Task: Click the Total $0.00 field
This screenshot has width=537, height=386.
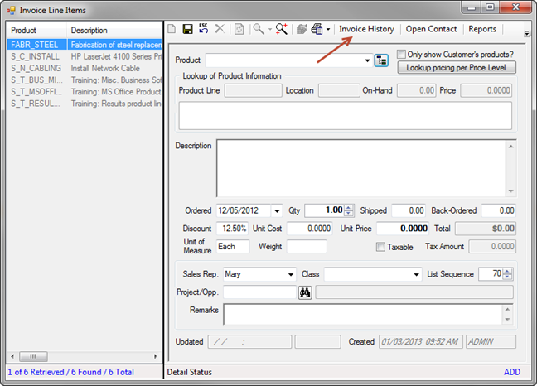Action: point(486,229)
